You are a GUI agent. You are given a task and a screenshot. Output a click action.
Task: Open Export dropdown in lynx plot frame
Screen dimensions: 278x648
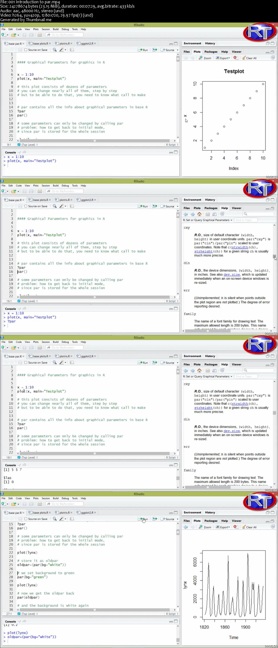click(223, 527)
